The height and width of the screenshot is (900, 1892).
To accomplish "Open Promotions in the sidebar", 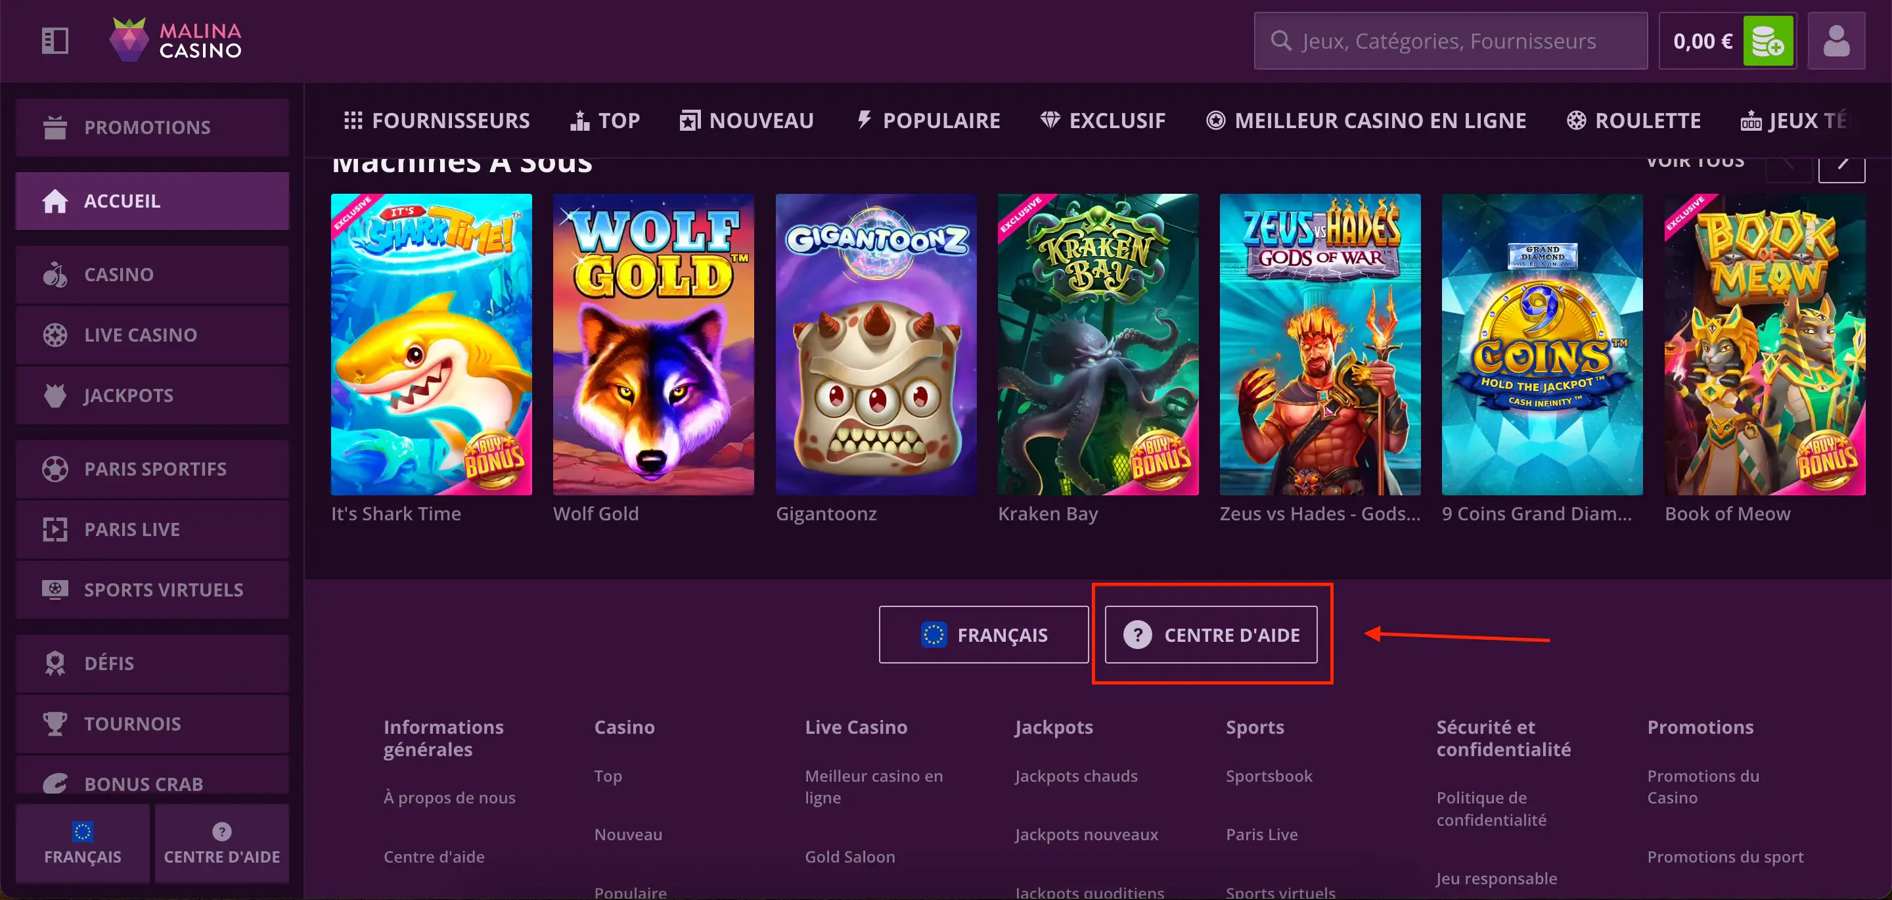I will click(x=152, y=127).
